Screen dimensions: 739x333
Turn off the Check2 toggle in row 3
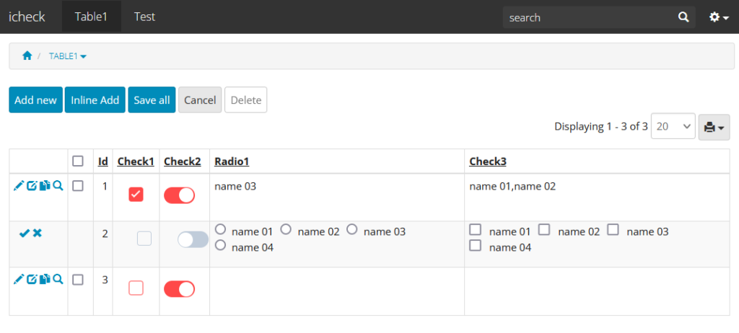179,289
